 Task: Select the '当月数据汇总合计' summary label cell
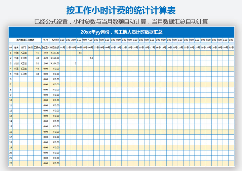tap(25, 40)
